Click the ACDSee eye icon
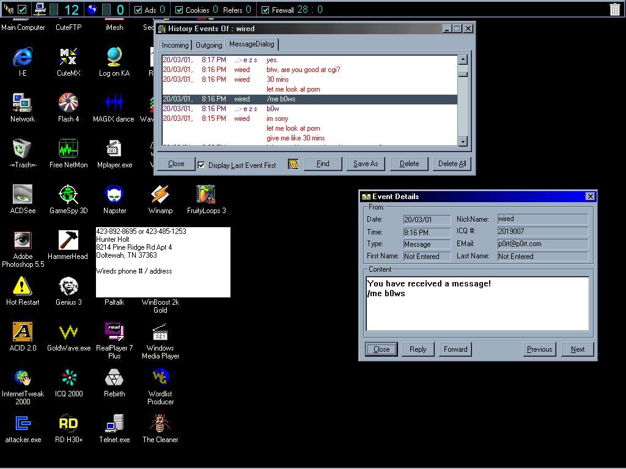Image resolution: width=626 pixels, height=469 pixels. click(22, 195)
